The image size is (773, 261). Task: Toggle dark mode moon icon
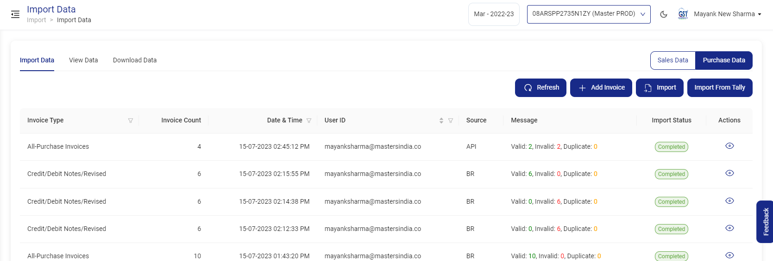tap(664, 14)
